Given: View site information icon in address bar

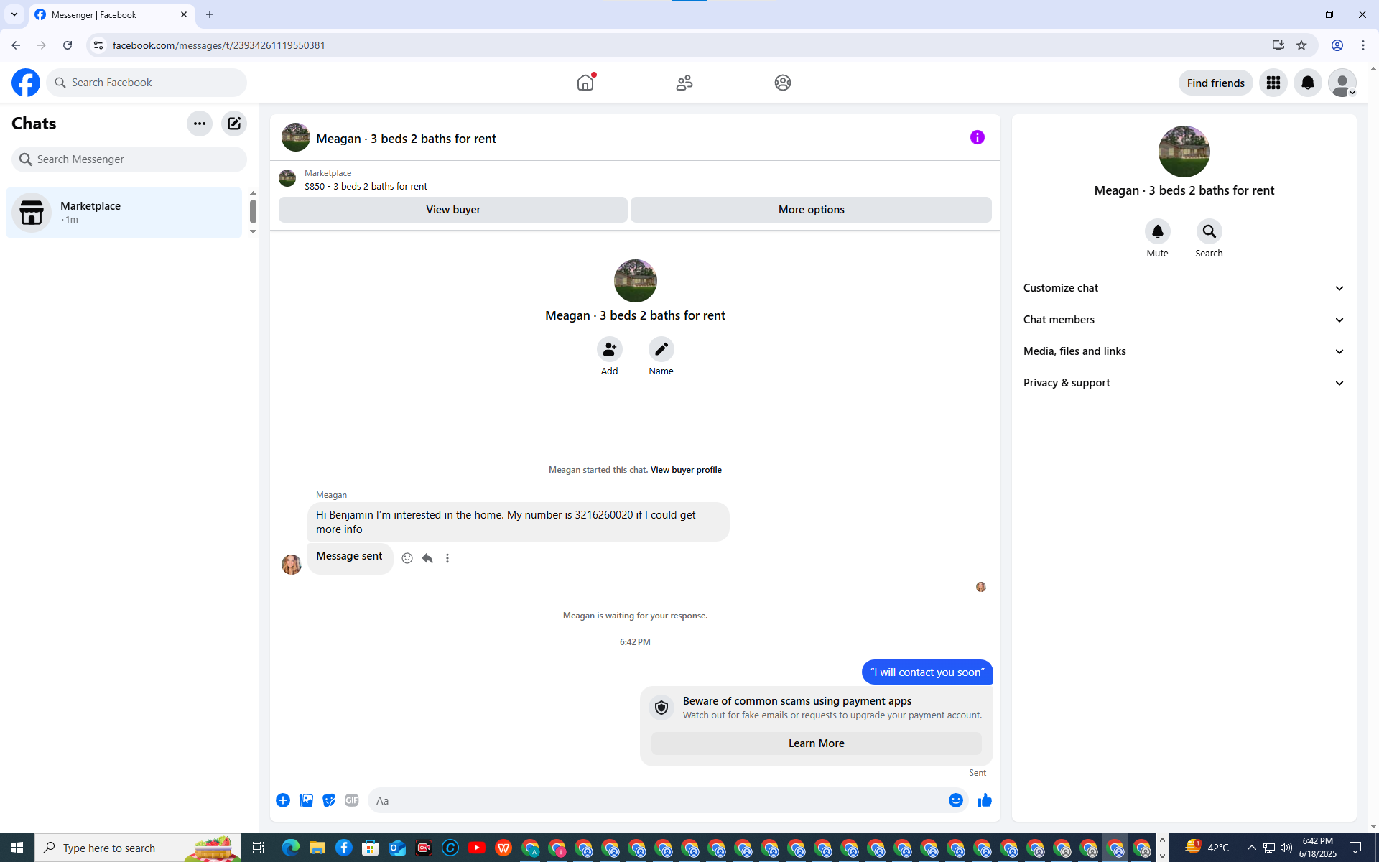Looking at the screenshot, I should point(98,45).
